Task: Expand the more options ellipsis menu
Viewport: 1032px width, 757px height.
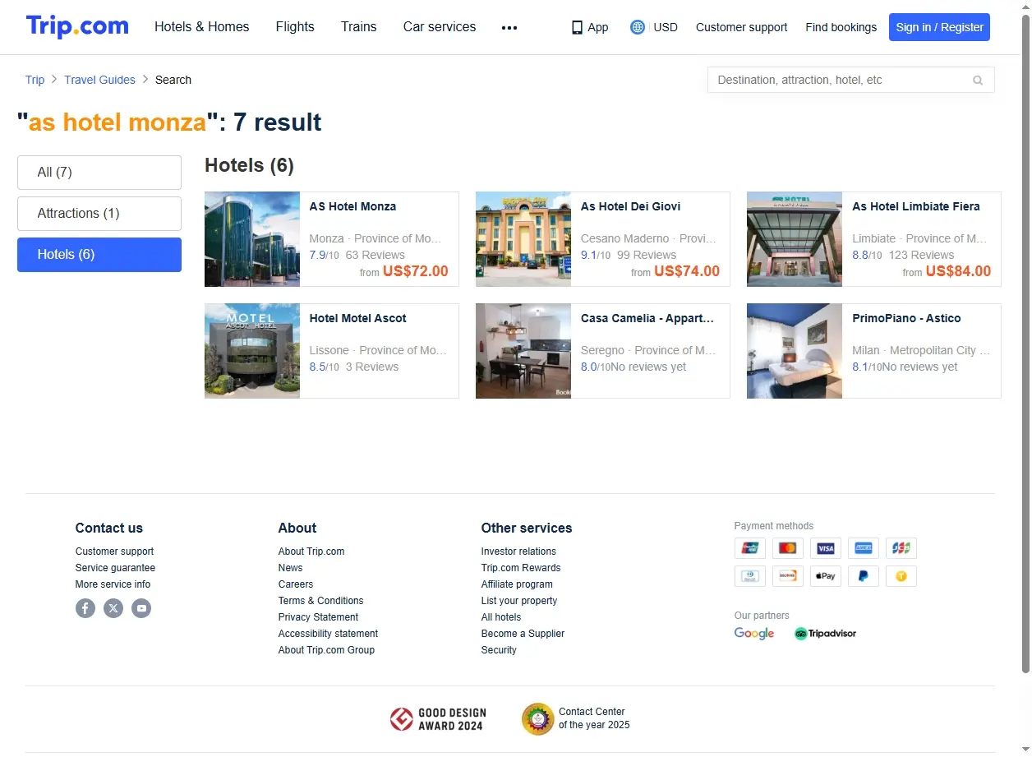Action: [509, 27]
